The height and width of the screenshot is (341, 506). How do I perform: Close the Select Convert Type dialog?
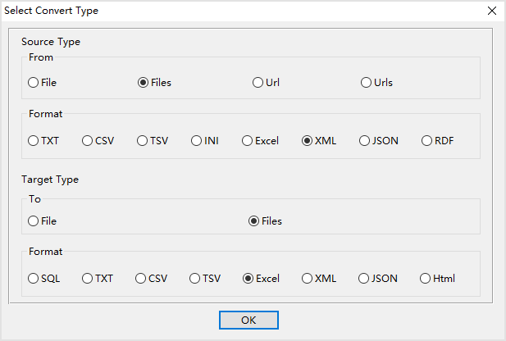coord(491,11)
